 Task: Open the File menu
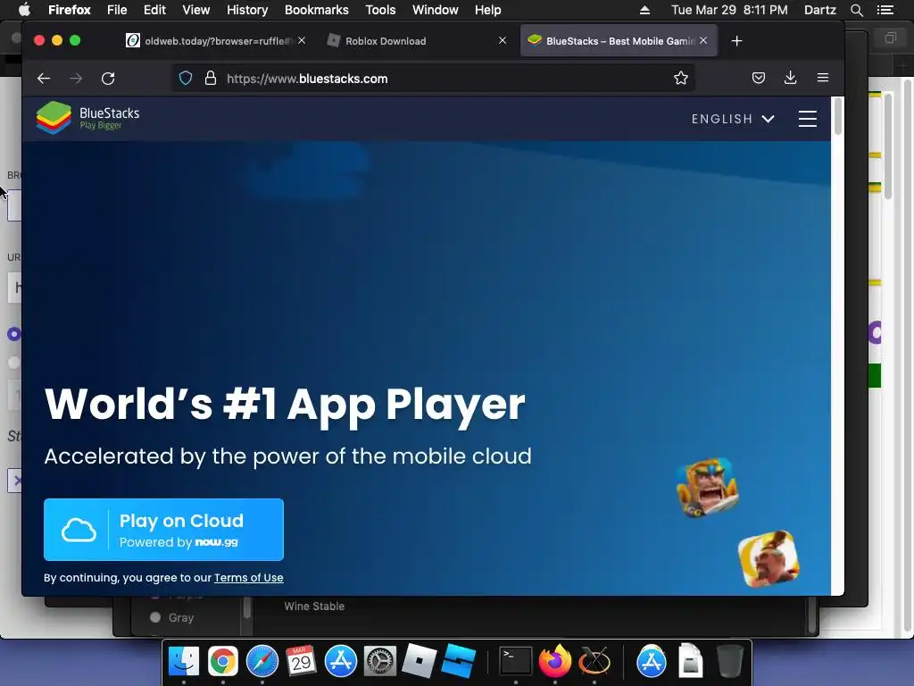click(117, 10)
